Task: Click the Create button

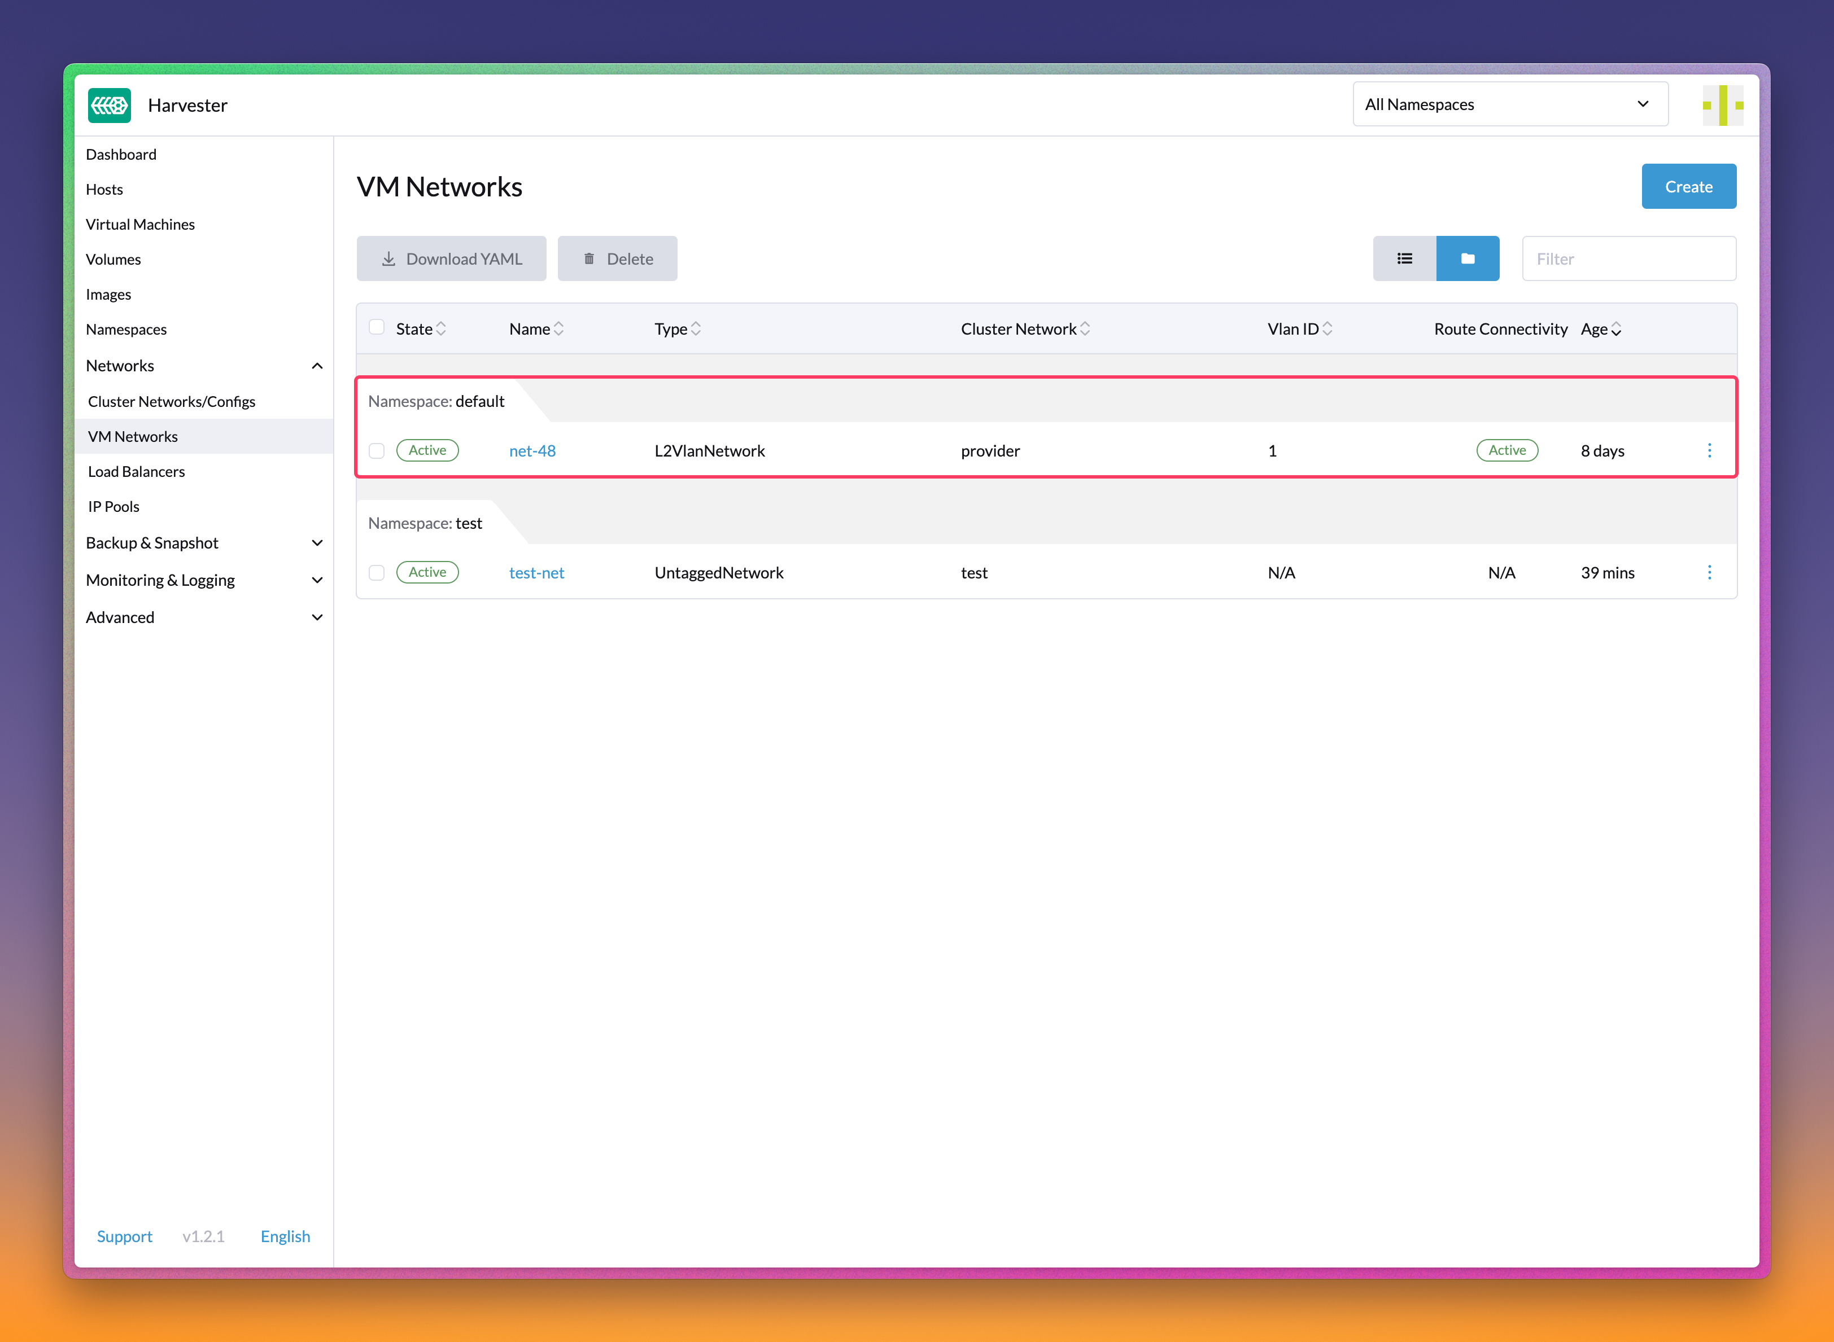Action: (x=1688, y=186)
